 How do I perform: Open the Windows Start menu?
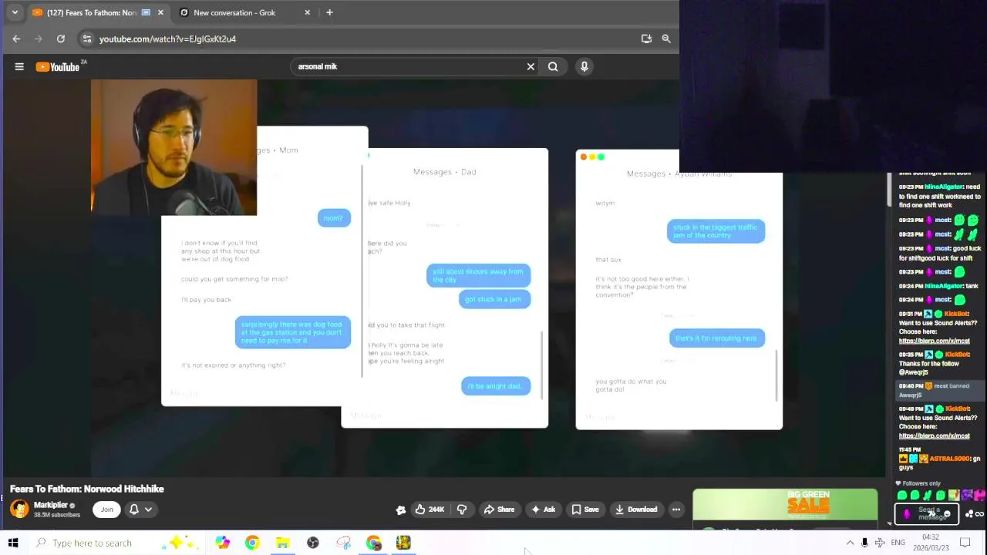pyautogui.click(x=13, y=543)
